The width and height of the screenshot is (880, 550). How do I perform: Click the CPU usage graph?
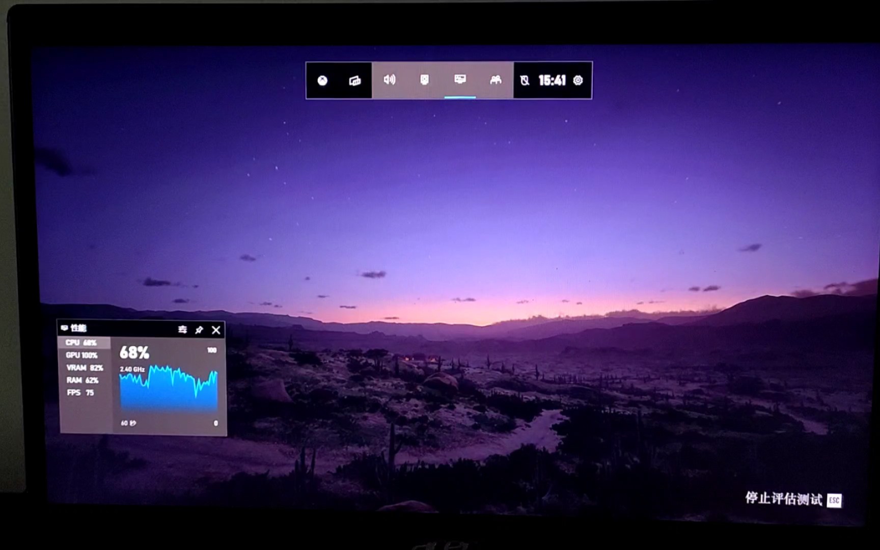169,389
